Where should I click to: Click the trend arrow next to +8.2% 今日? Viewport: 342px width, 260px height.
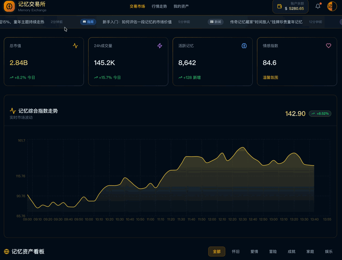coord(11,77)
